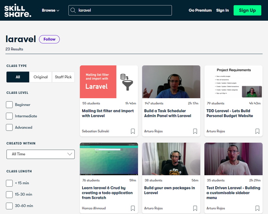This screenshot has width=268, height=214.
Task: Open the Created Within All Time dropdown
Action: 41,154
